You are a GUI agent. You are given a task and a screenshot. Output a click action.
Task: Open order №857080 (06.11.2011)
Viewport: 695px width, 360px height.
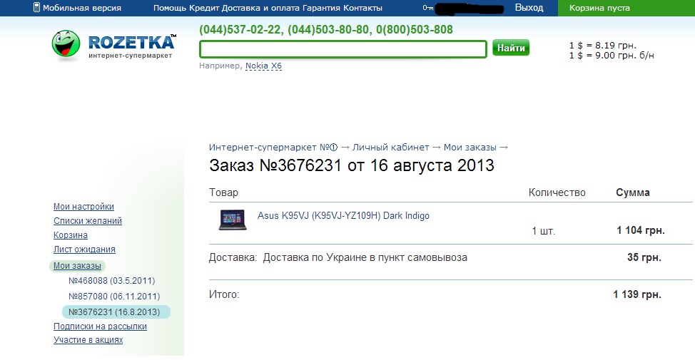pyautogui.click(x=114, y=297)
